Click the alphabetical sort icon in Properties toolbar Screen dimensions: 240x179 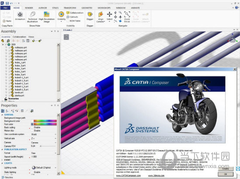(7, 111)
